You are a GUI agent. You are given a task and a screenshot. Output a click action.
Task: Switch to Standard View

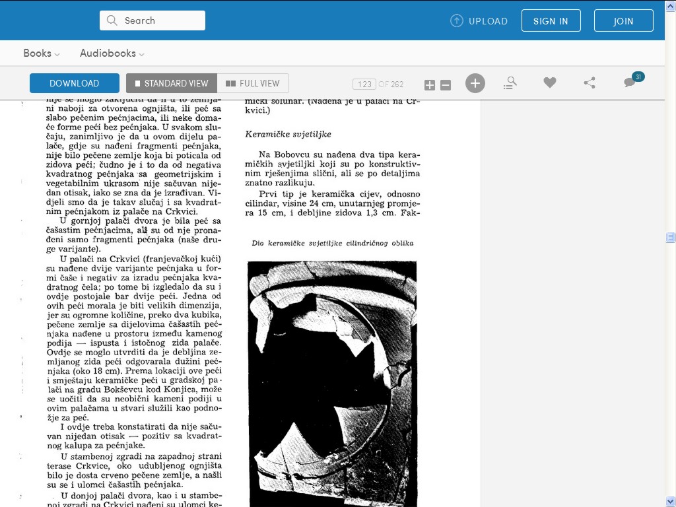coord(172,83)
